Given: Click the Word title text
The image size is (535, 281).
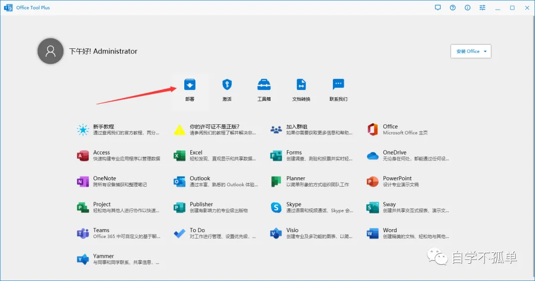Looking at the screenshot, I should pos(390,230).
